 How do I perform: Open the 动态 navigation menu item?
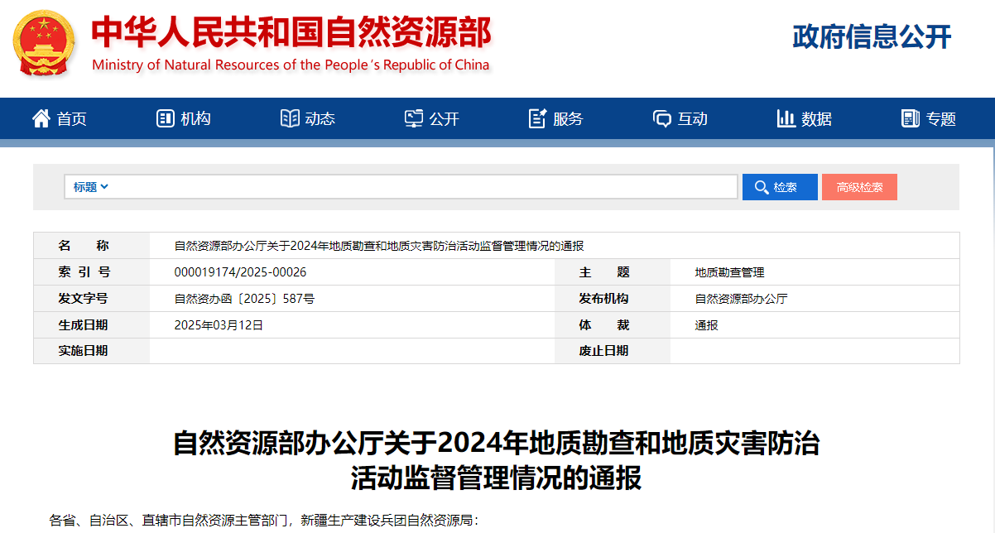click(308, 118)
